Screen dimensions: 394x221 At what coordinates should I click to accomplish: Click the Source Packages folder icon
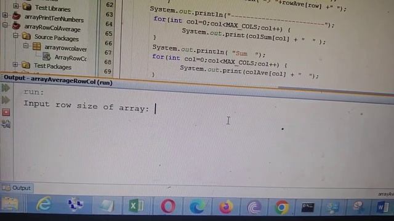[x=26, y=36]
